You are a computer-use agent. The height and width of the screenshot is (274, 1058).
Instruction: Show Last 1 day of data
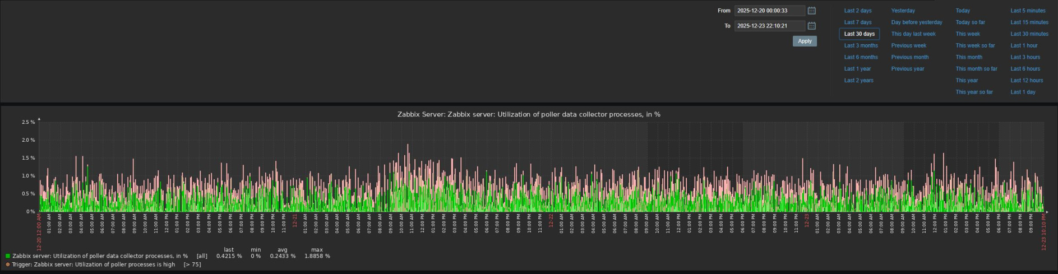pyautogui.click(x=1023, y=92)
